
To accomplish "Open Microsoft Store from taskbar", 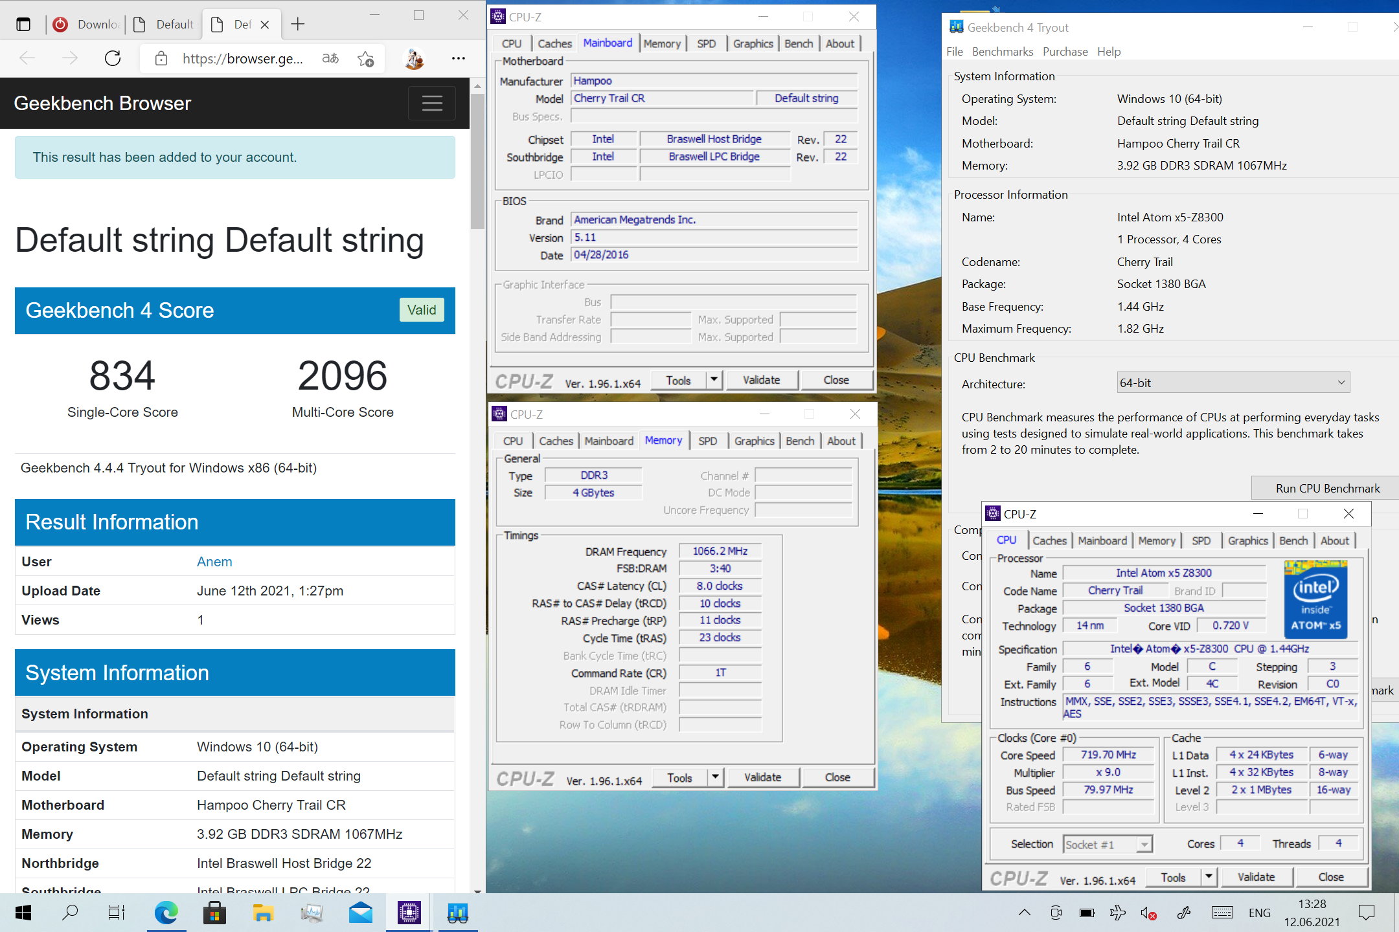I will [214, 913].
